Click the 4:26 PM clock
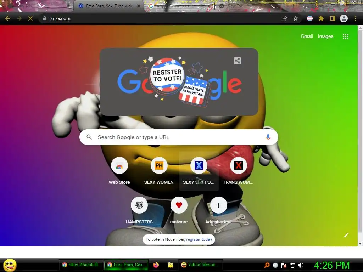This screenshot has height=272, width=363. click(331, 265)
